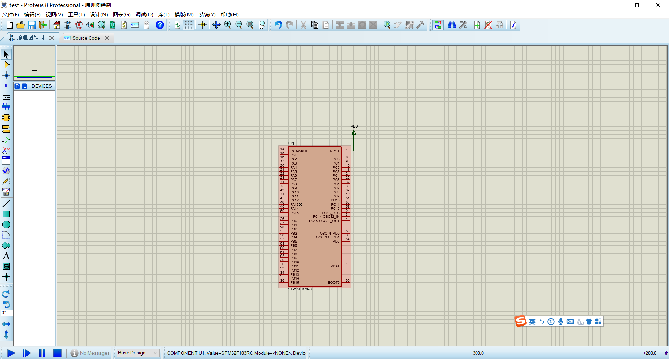Select the Component mode tool
The width and height of the screenshot is (669, 359).
(x=6, y=65)
